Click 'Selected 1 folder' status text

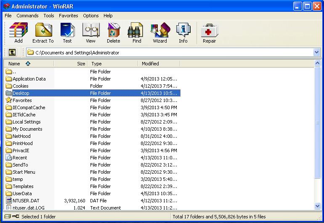point(38,217)
